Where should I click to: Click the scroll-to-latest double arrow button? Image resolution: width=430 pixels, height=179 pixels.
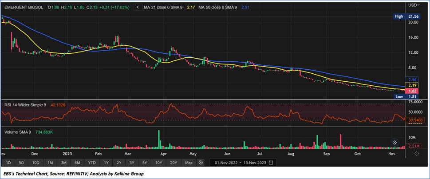point(394,142)
